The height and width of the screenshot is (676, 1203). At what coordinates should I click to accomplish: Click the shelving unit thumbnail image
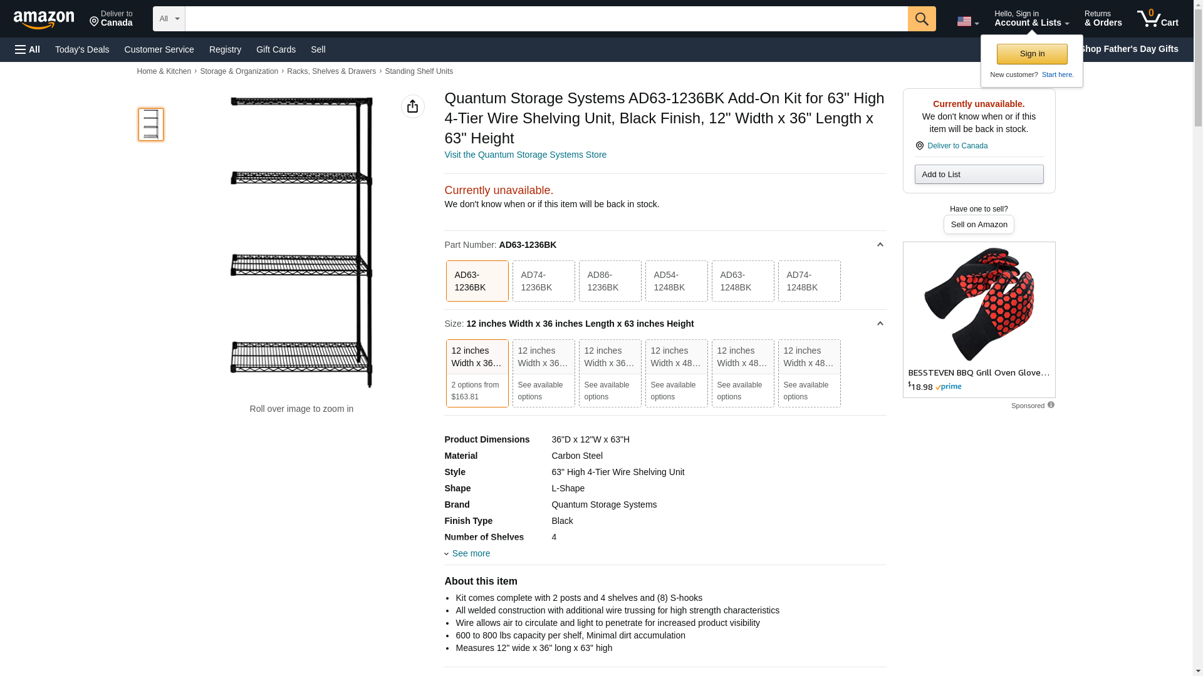click(x=150, y=124)
